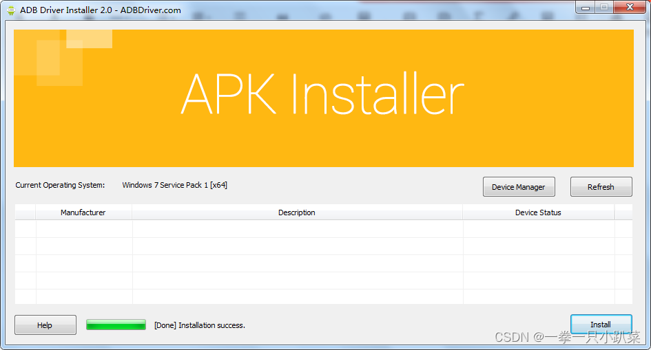
Task: Click the disabled maximize window button
Action: 604,8
